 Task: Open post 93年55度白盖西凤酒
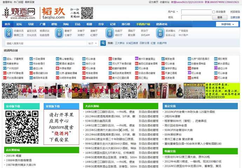(x=98, y=121)
